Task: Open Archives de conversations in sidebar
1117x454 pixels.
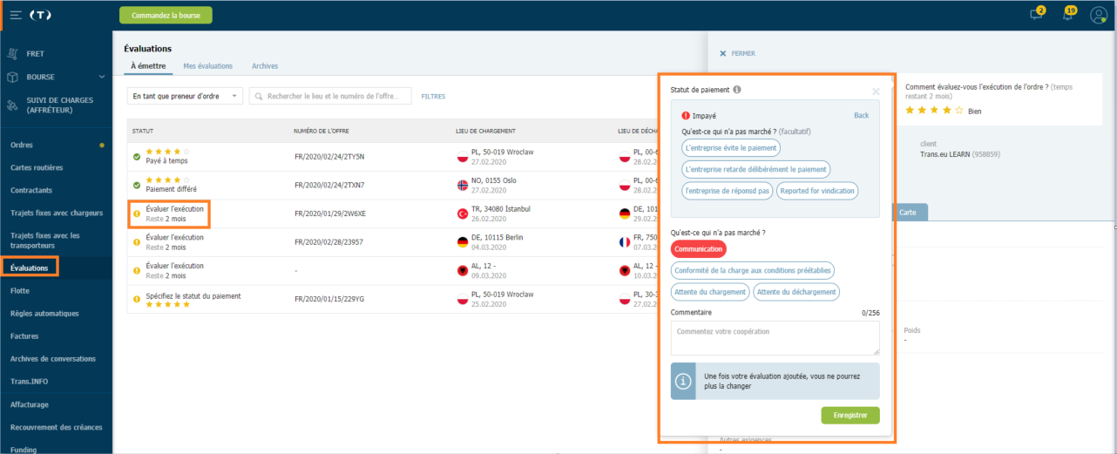Action: (x=53, y=358)
